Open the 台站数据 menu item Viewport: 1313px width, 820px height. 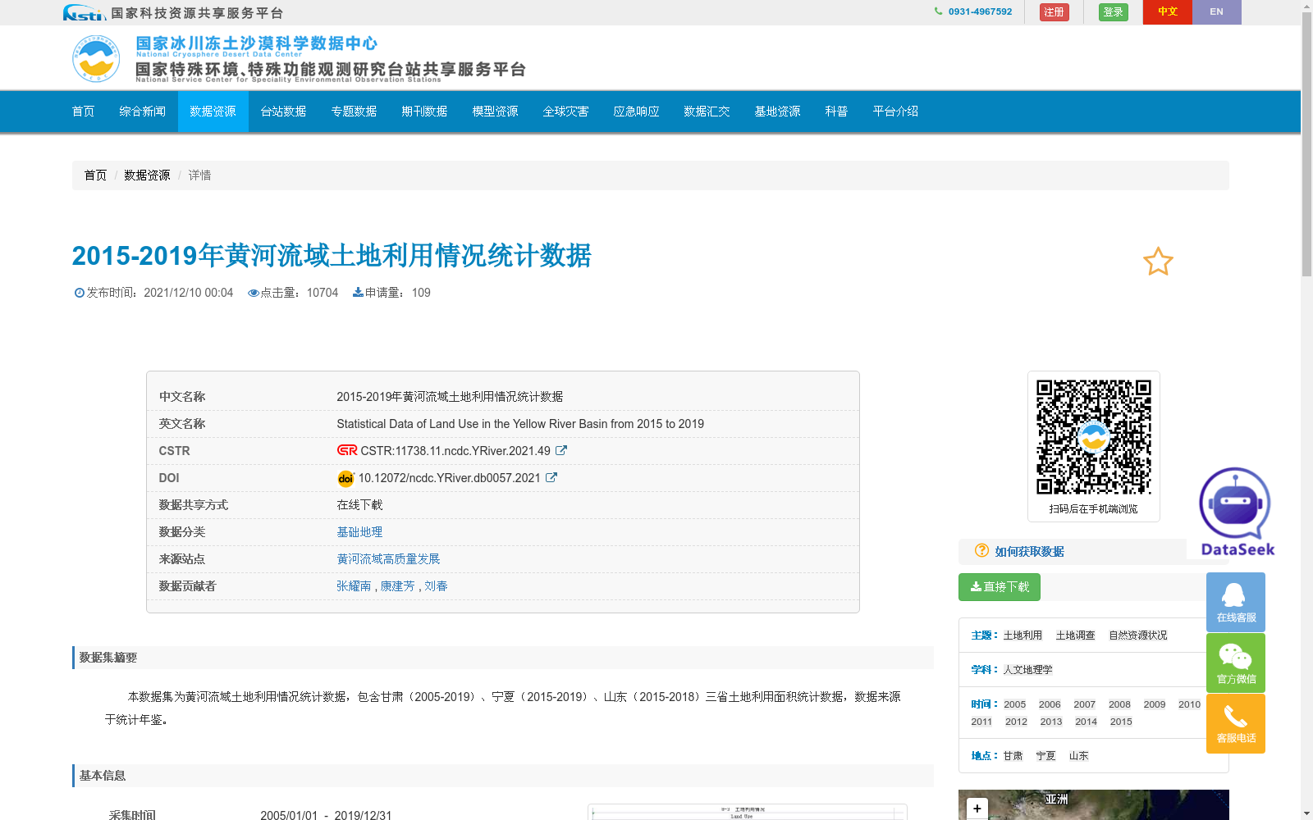[x=284, y=112]
